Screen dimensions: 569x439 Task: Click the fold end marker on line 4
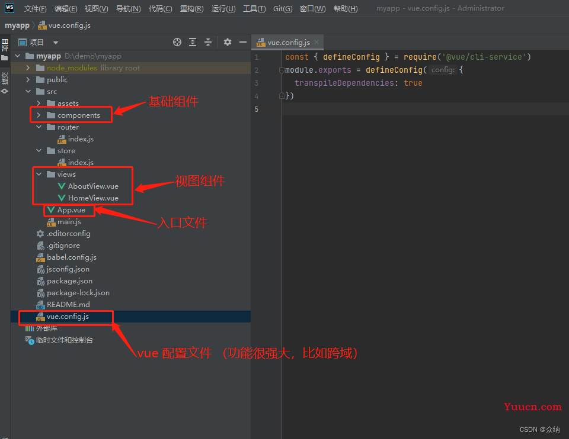(x=282, y=96)
